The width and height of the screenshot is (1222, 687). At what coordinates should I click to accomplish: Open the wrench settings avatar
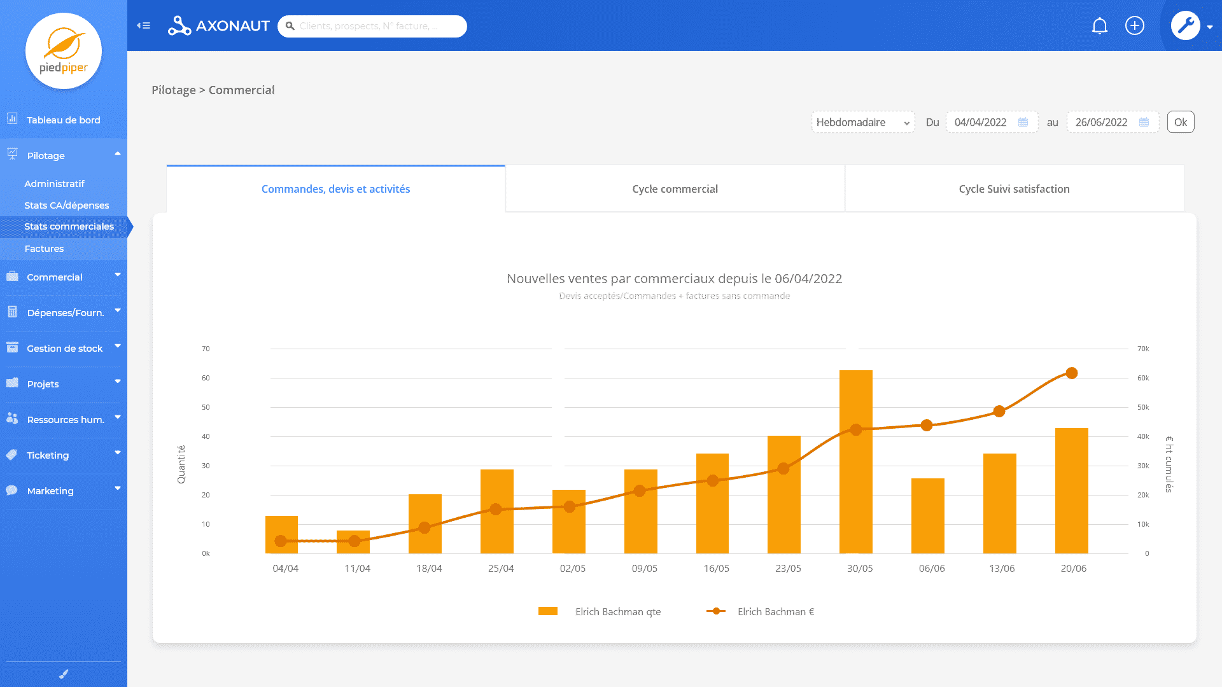point(1186,26)
